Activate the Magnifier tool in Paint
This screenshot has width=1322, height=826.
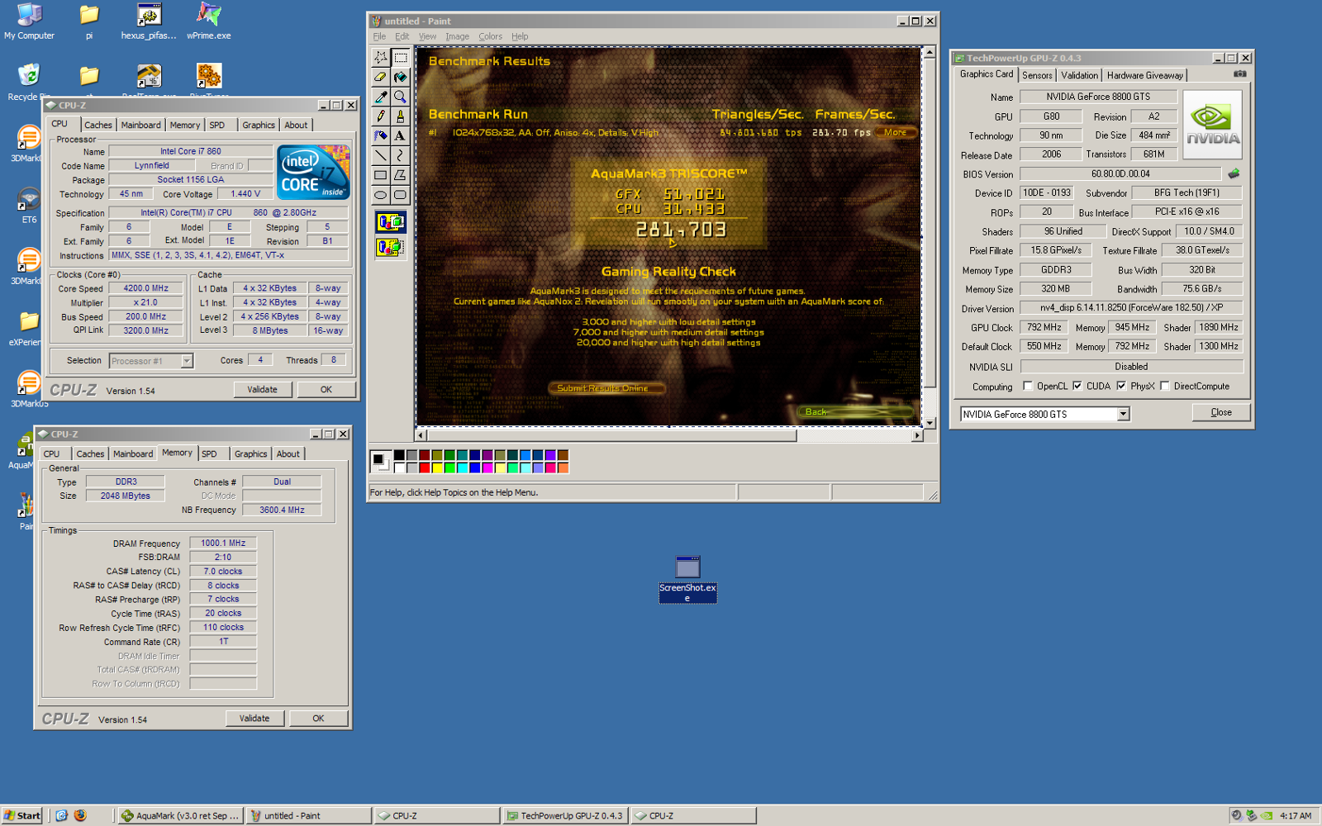tap(400, 97)
